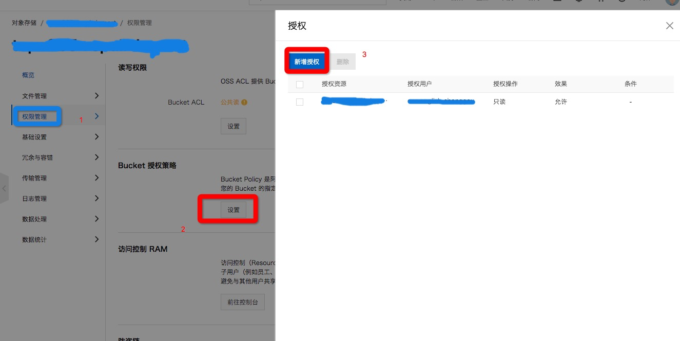Close the 授权 panel with the X icon
Viewport: 680px width, 341px height.
[x=669, y=26]
